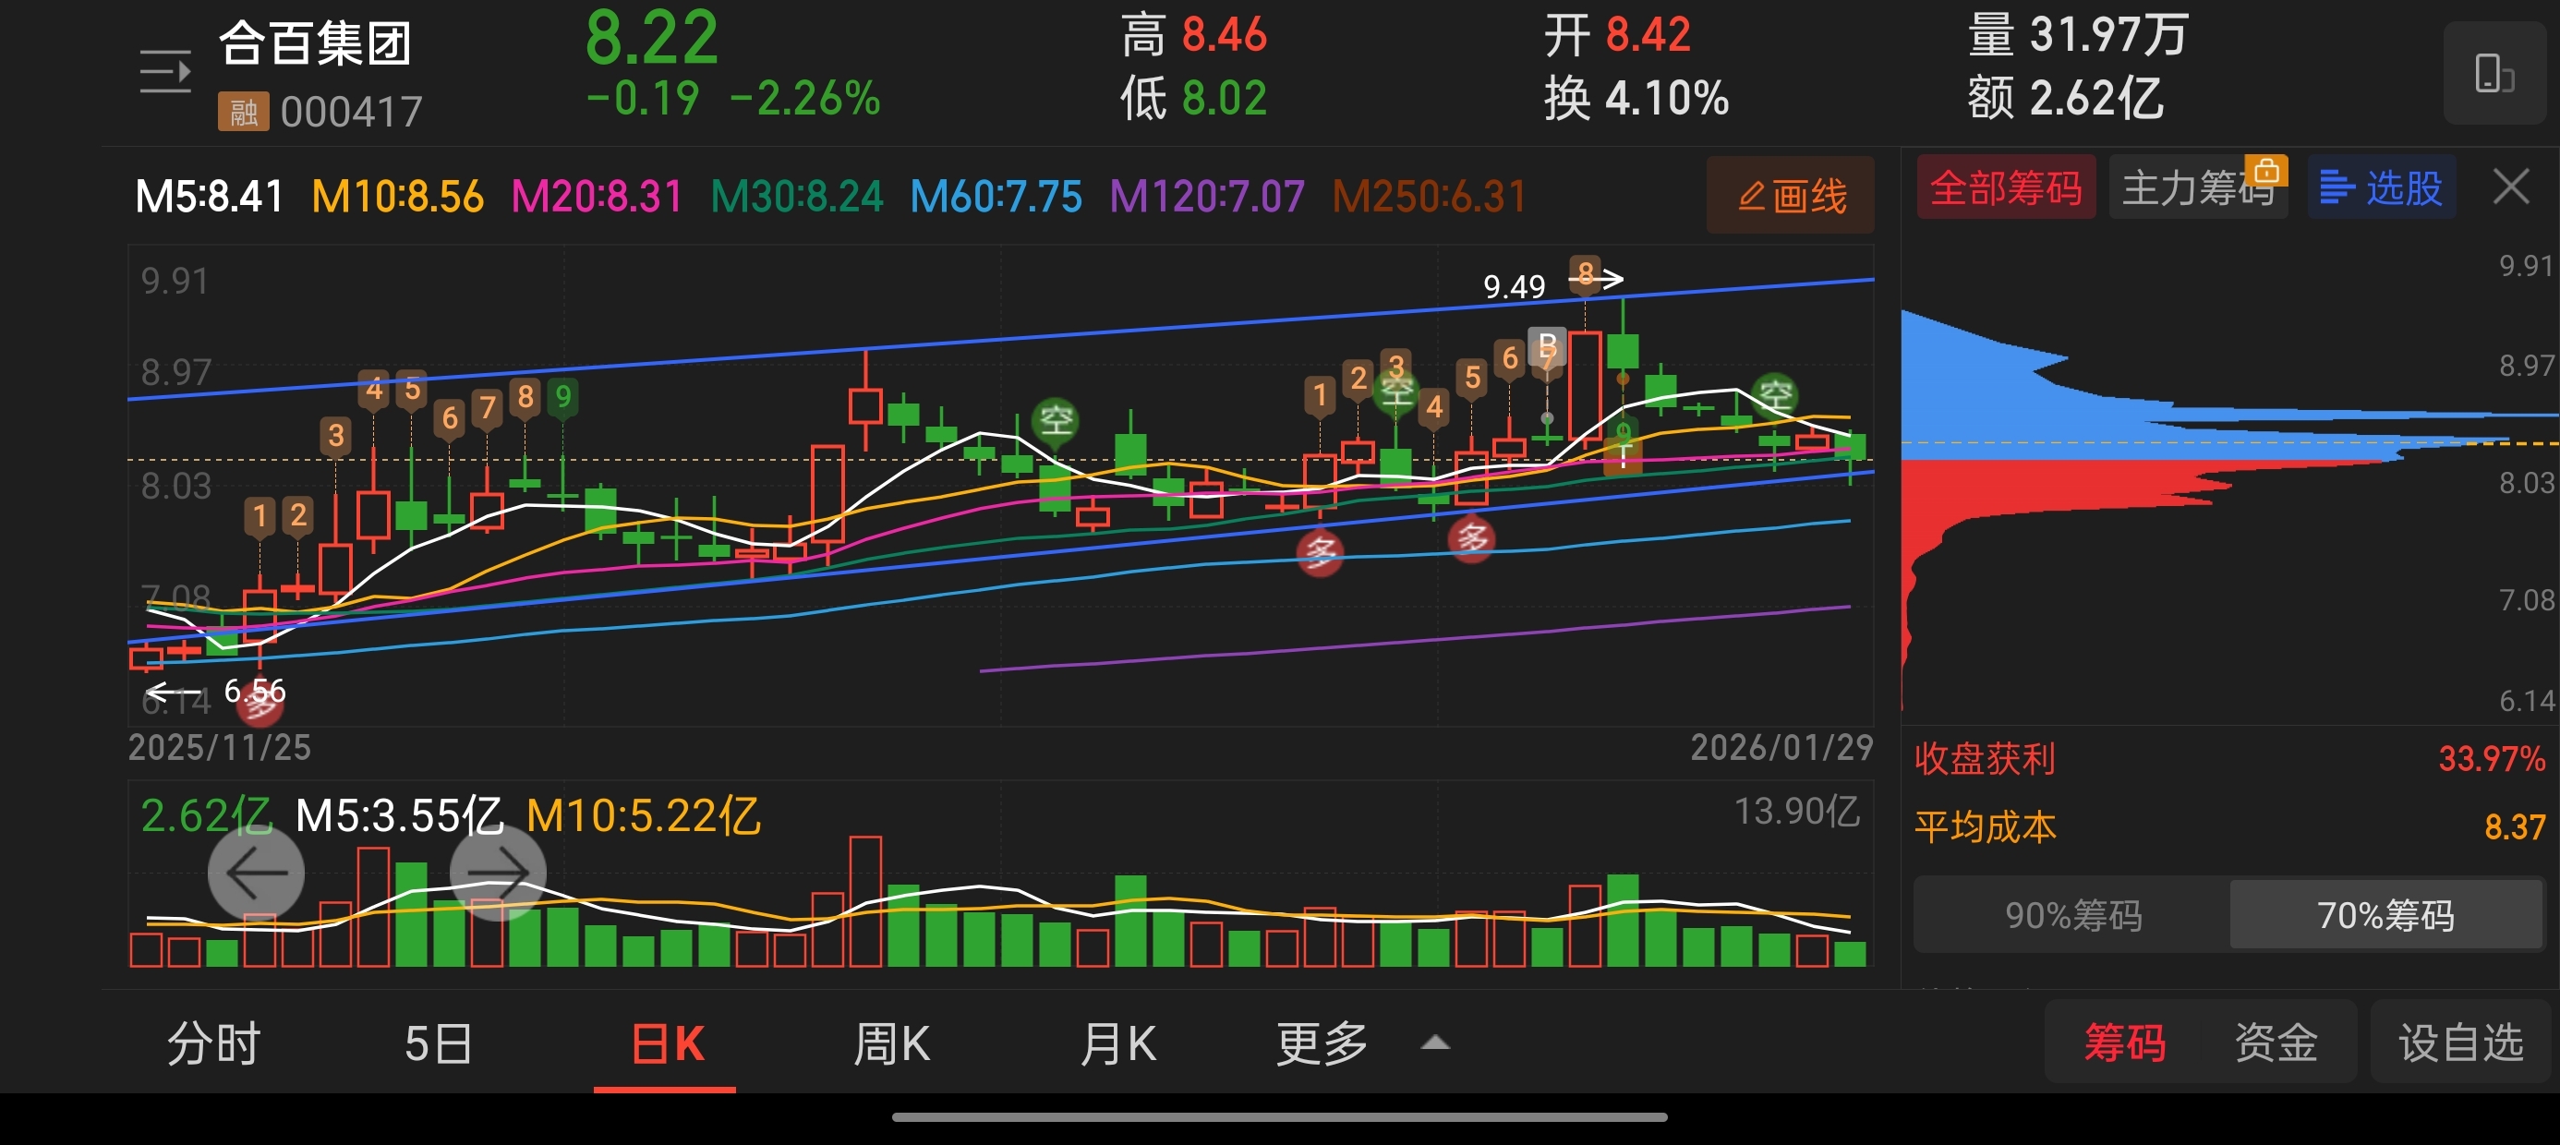Open the 资金 capital flow panel

pos(2276,1043)
